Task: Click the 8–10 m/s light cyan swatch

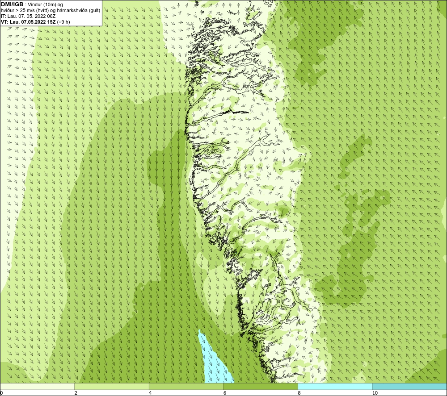Action: (x=335, y=386)
